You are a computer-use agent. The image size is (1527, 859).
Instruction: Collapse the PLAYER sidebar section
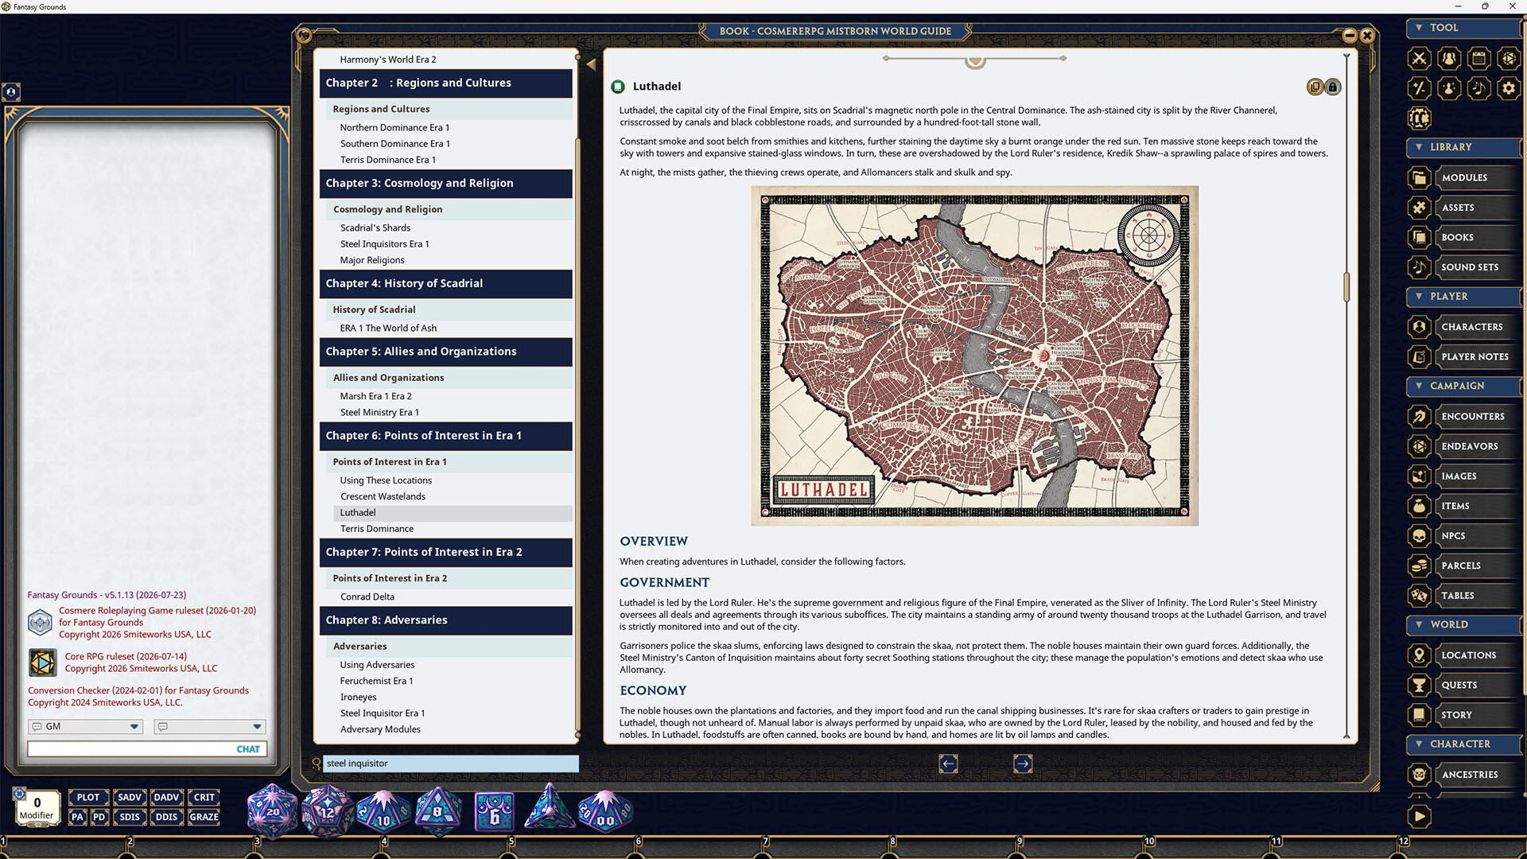1463,297
